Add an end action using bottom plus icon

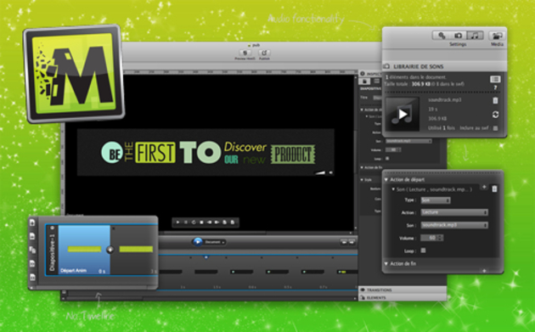(x=484, y=271)
